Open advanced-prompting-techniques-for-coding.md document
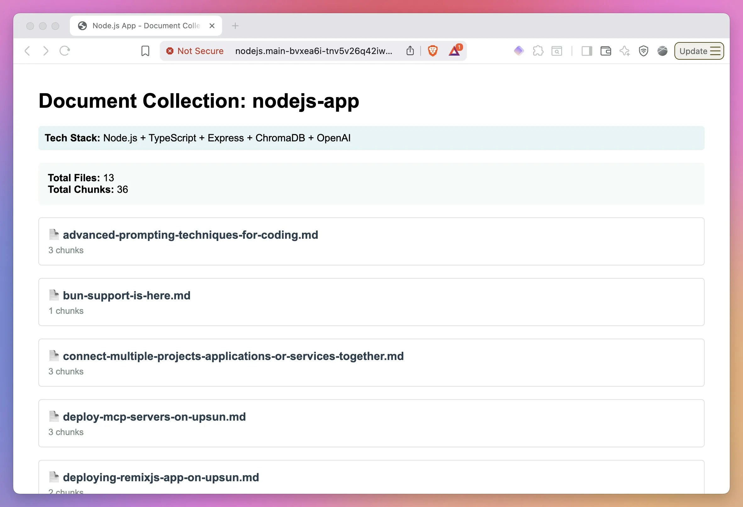The image size is (743, 507). pos(191,235)
